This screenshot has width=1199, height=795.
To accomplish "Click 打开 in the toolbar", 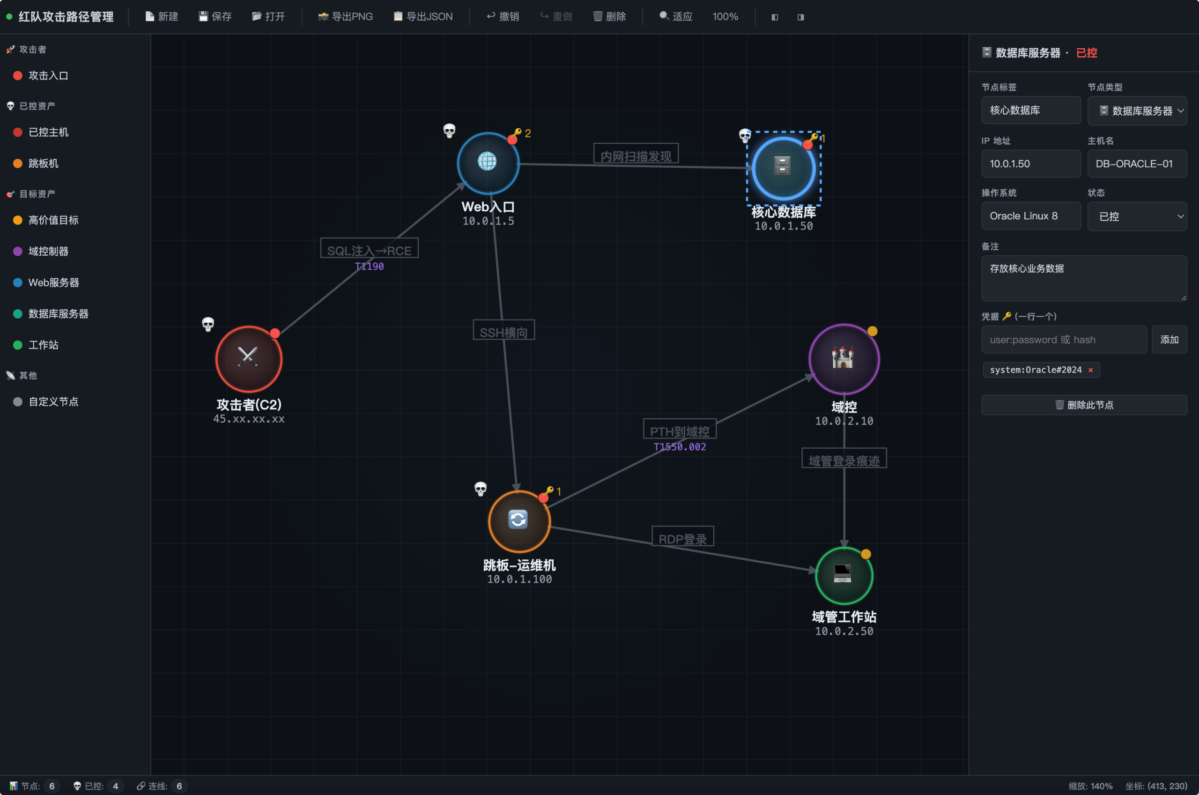I will 268,17.
